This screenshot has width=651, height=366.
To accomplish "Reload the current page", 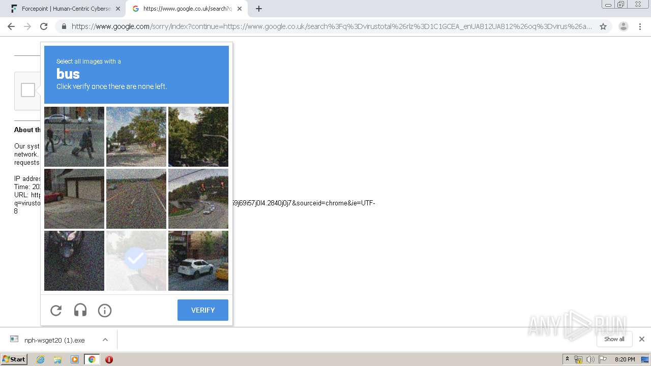I will tap(44, 26).
